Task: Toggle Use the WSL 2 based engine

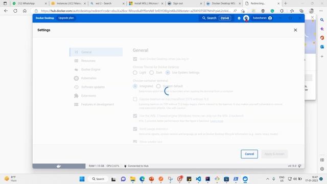Action: [135, 116]
